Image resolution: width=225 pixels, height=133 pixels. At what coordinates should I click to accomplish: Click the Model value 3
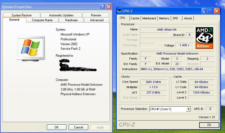click(177, 58)
